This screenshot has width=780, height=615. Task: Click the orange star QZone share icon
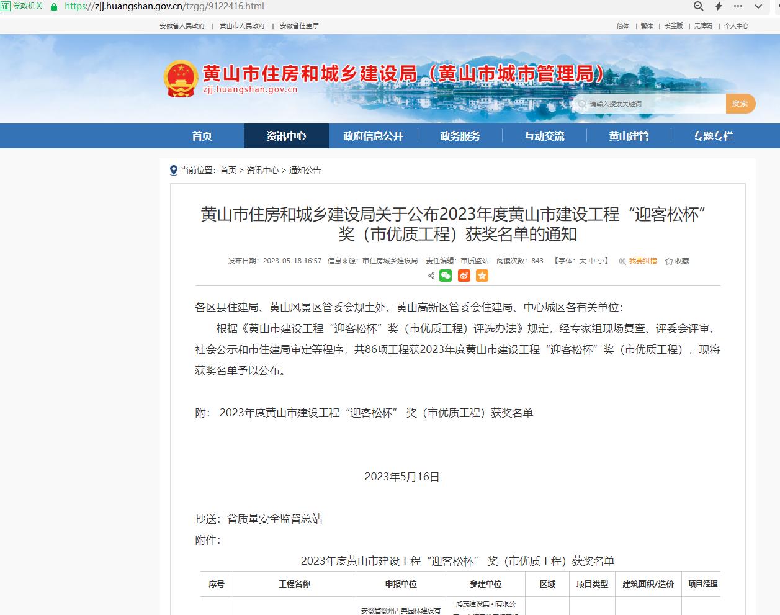(482, 276)
